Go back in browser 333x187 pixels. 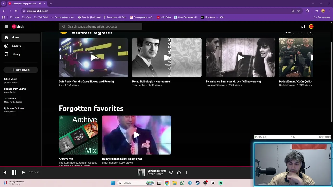[x=4, y=11]
